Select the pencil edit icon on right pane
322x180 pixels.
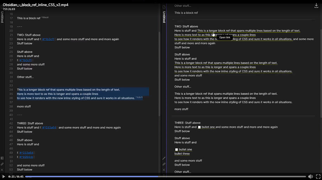pos(164,158)
